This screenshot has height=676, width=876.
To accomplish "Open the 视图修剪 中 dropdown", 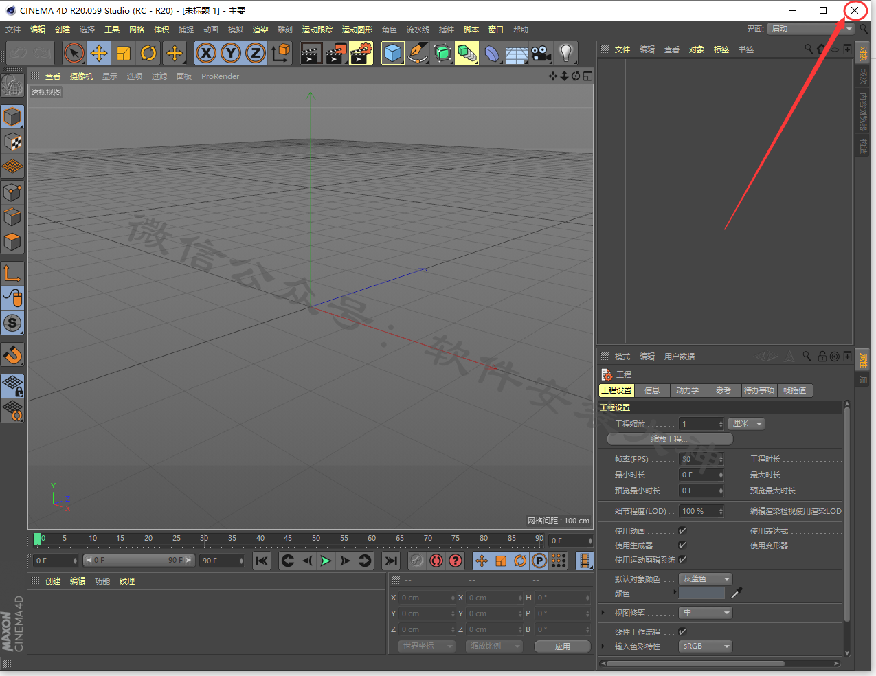I will click(x=706, y=613).
